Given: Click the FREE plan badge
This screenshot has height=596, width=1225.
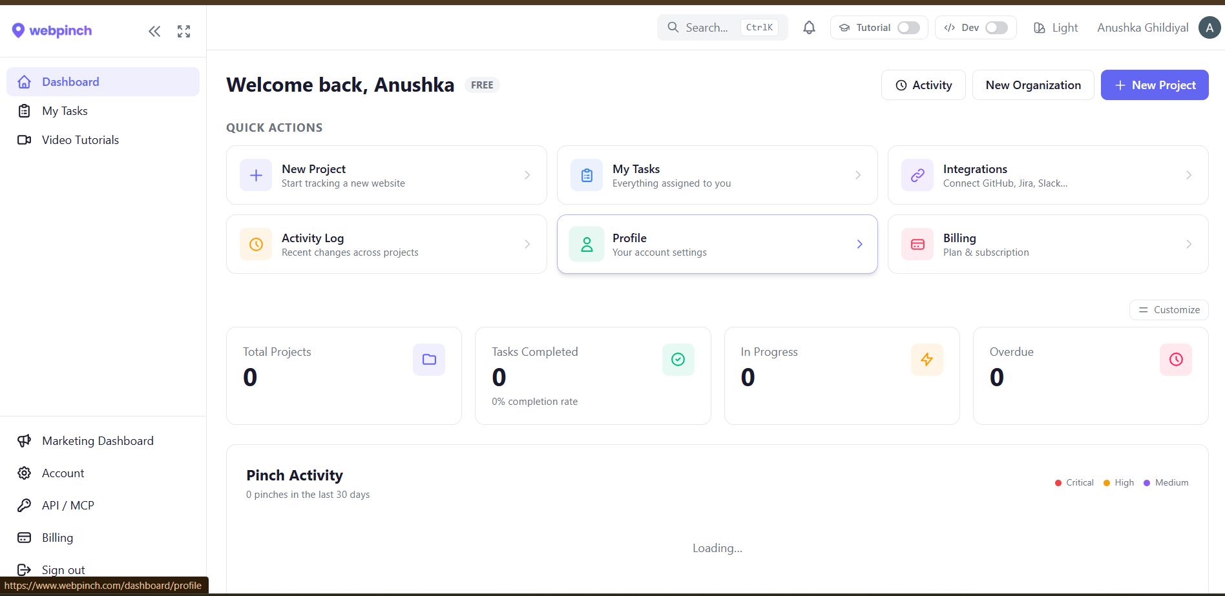Looking at the screenshot, I should 482,85.
